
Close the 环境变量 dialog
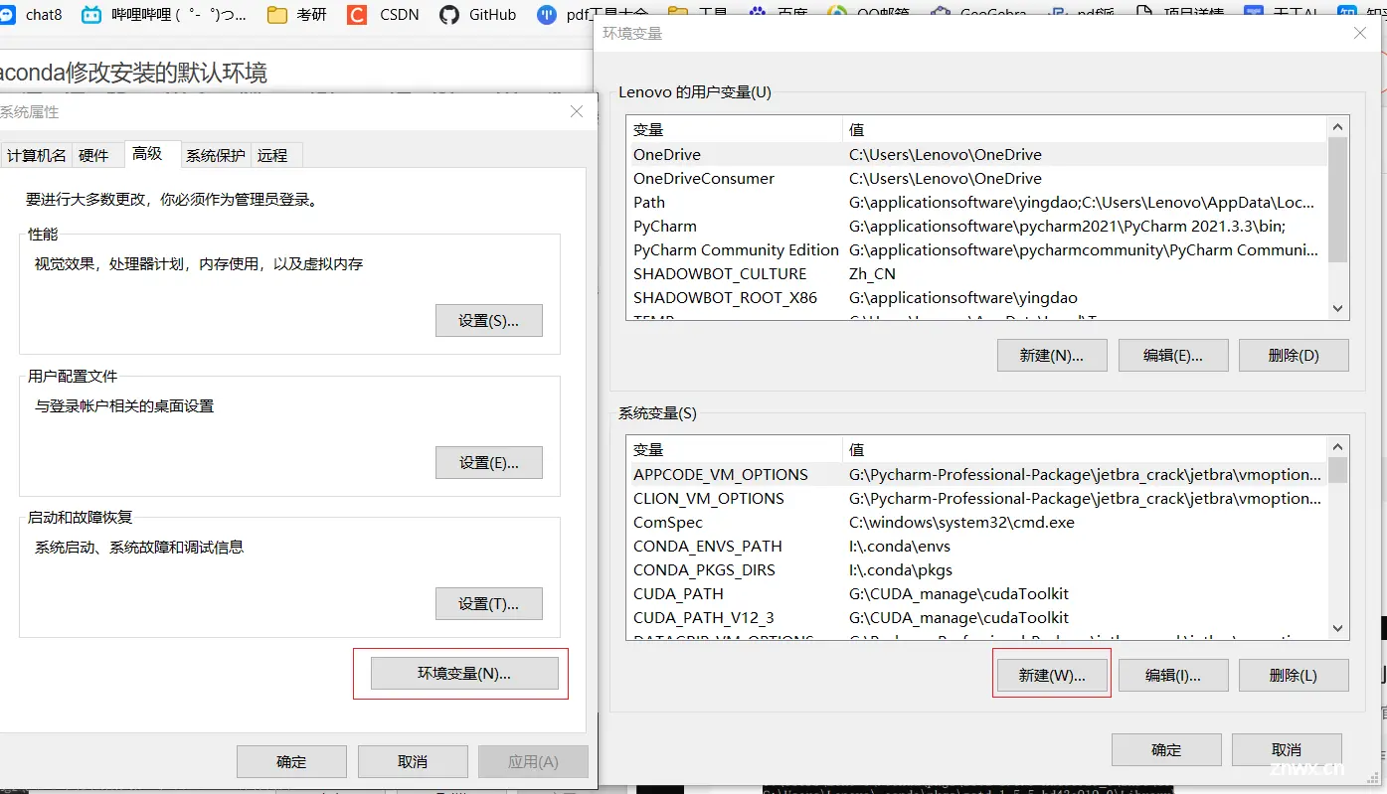click(x=1360, y=33)
